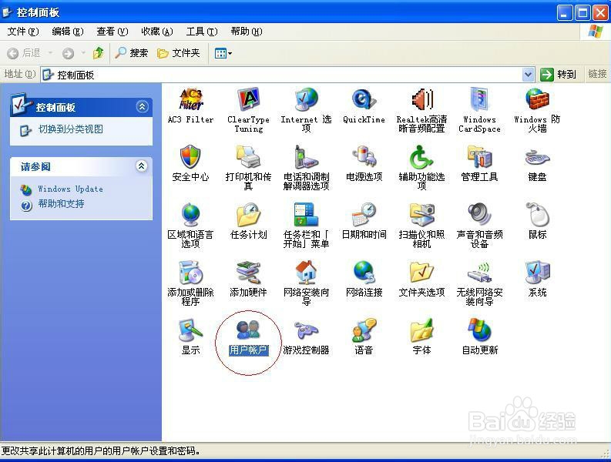This screenshot has width=611, height=462.
Task: Open 声音和音频设备 icon
Action: 479,215
